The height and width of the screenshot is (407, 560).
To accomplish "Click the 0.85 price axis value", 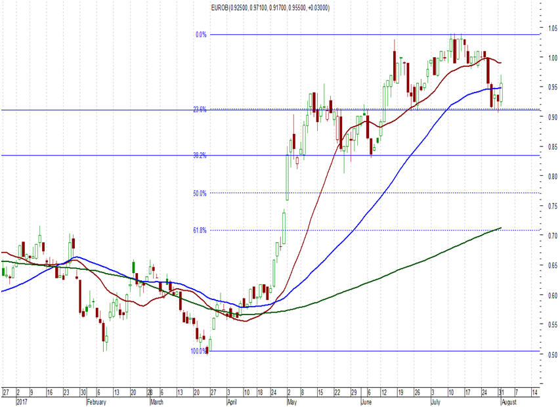I will click(x=553, y=146).
